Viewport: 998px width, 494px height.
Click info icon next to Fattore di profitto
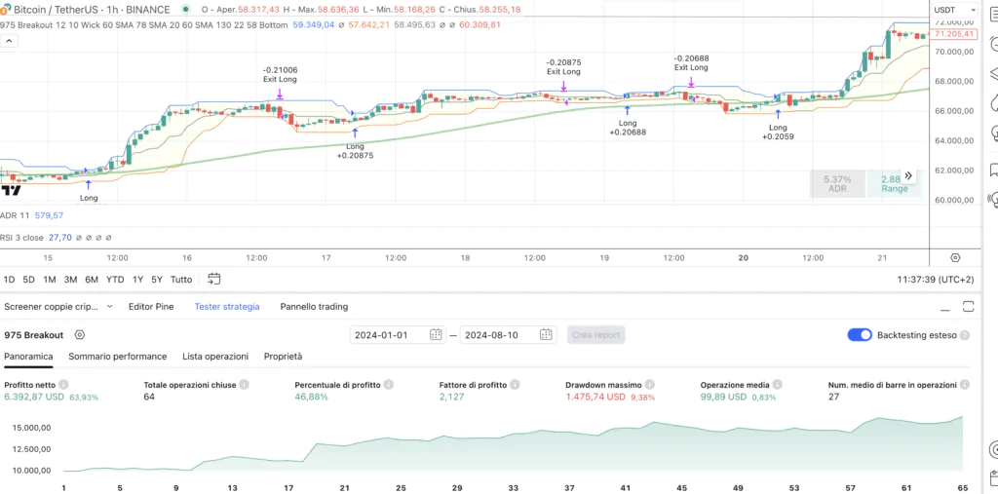[x=515, y=385]
